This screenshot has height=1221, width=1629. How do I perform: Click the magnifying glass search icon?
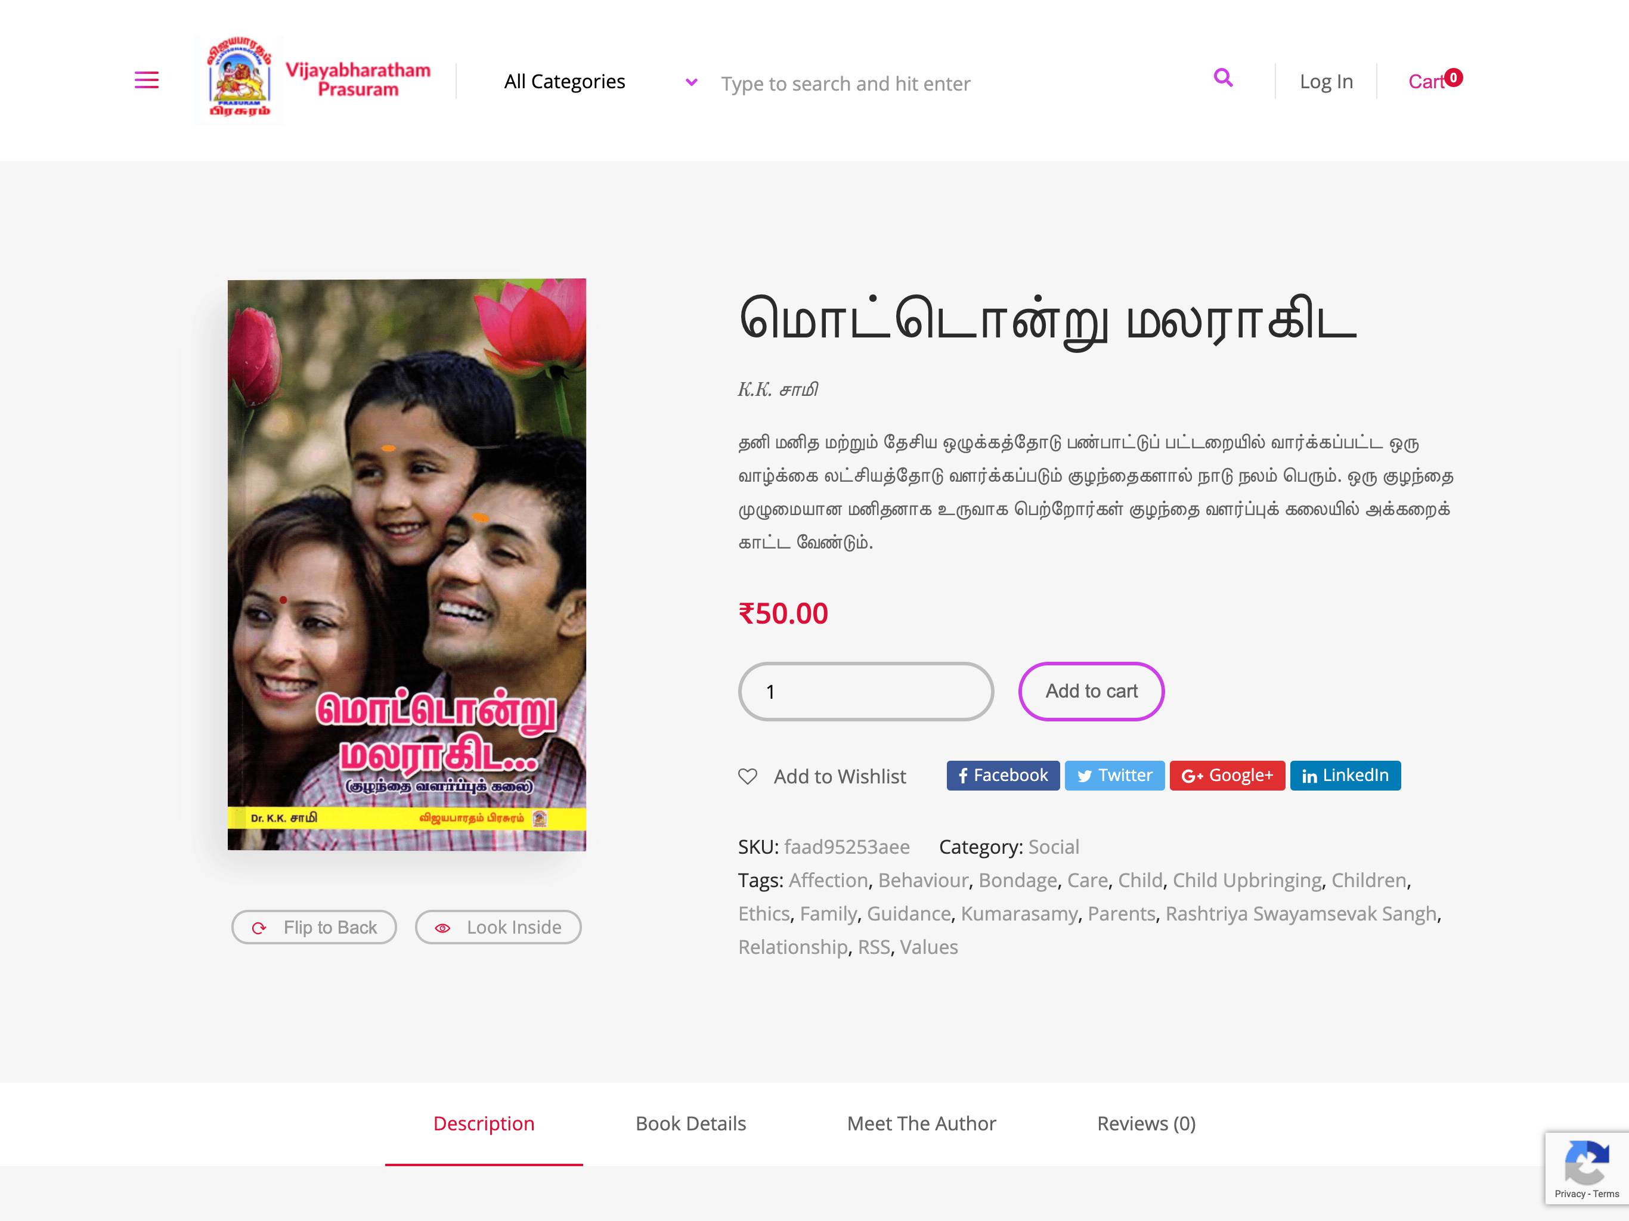tap(1222, 78)
